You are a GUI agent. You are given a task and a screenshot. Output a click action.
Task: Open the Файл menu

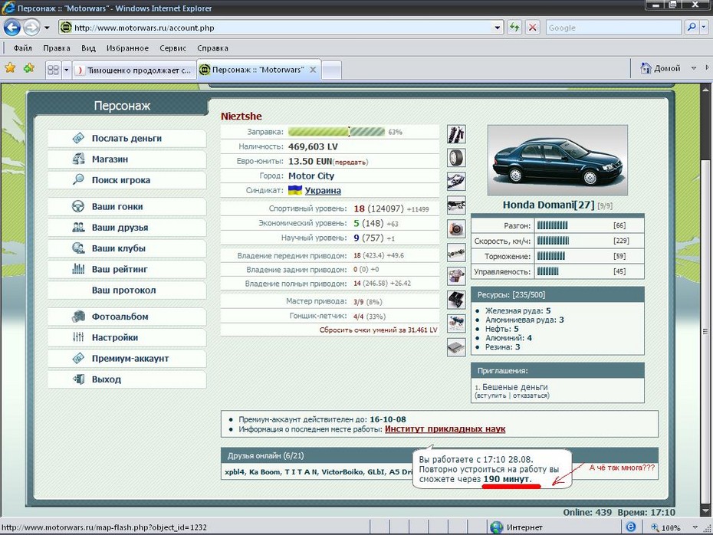(x=22, y=48)
